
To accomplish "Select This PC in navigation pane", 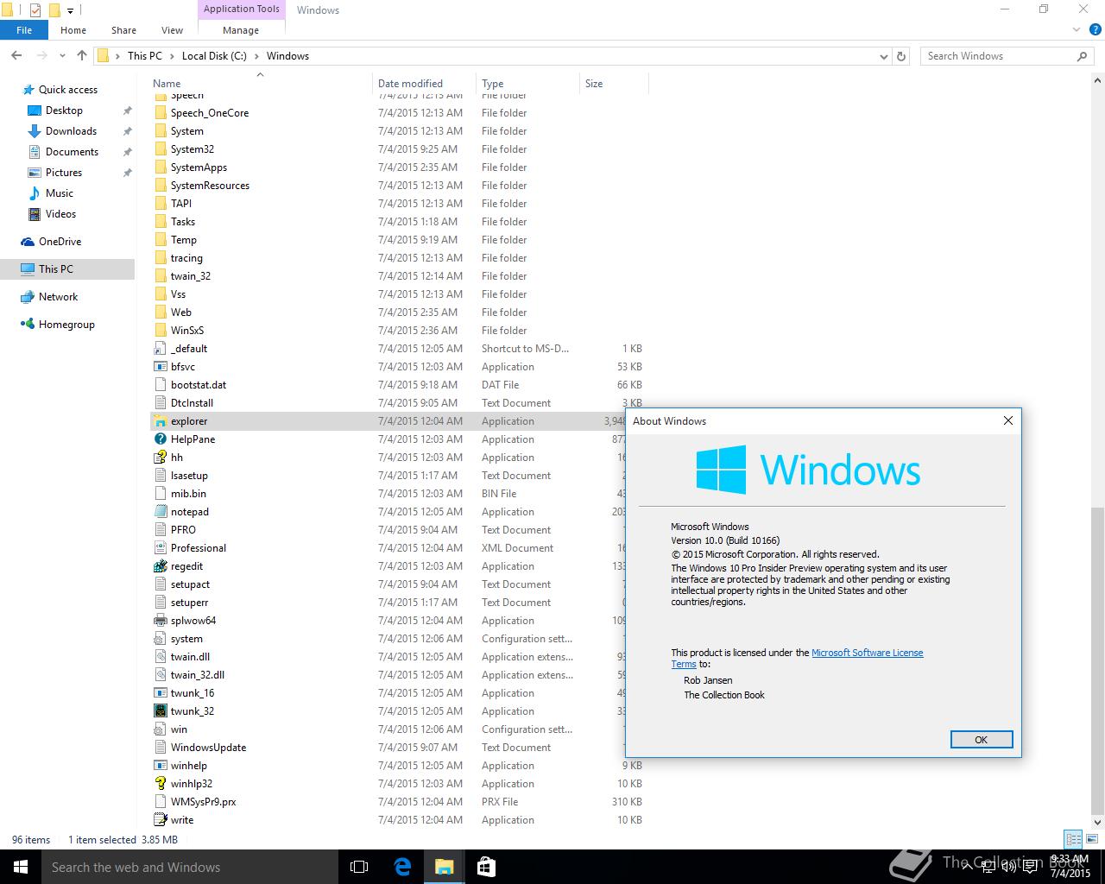I will 67,269.
